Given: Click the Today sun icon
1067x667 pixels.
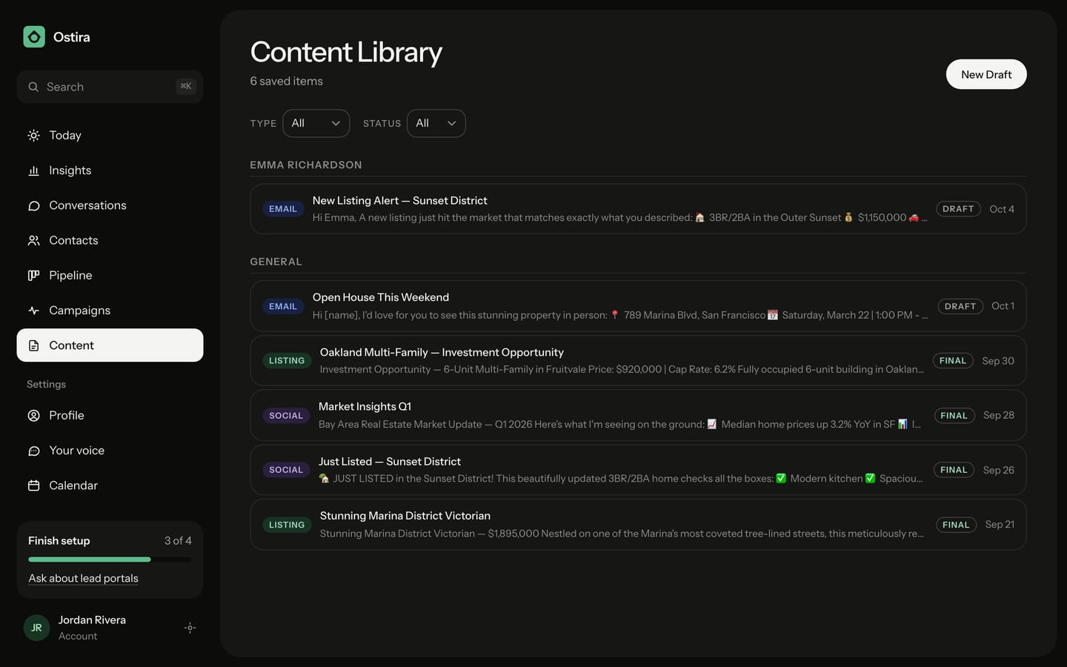Looking at the screenshot, I should 33,136.
